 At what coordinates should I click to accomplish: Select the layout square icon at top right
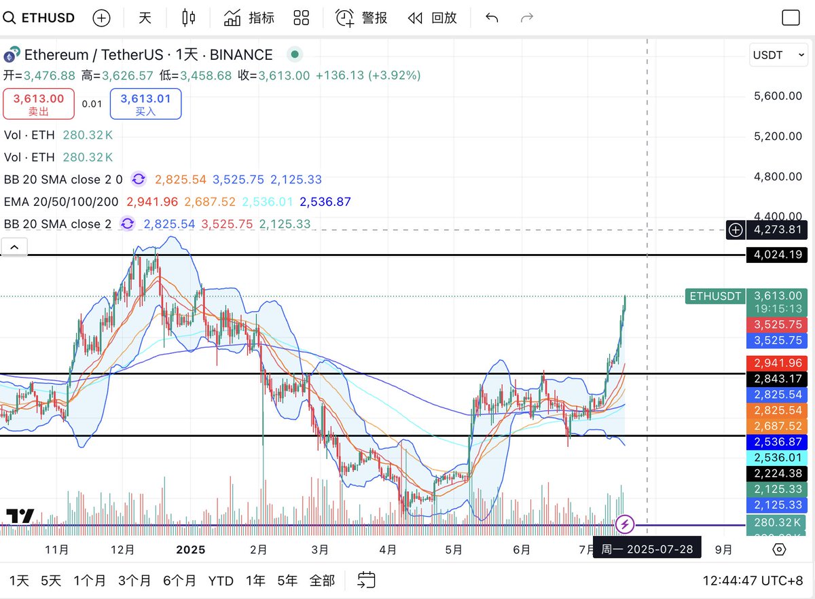pos(791,18)
